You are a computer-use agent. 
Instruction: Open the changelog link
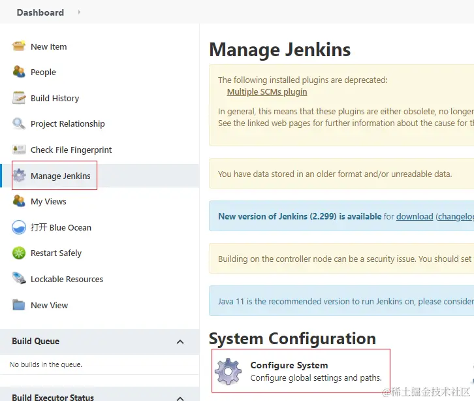pyautogui.click(x=456, y=217)
